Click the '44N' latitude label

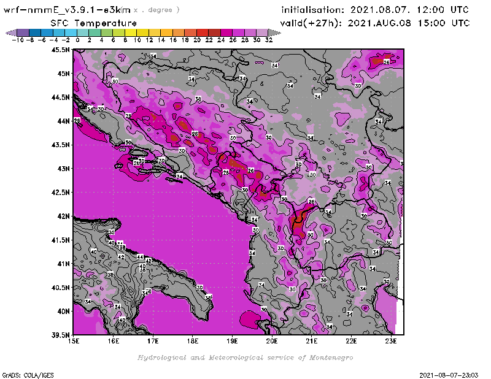coord(64,121)
